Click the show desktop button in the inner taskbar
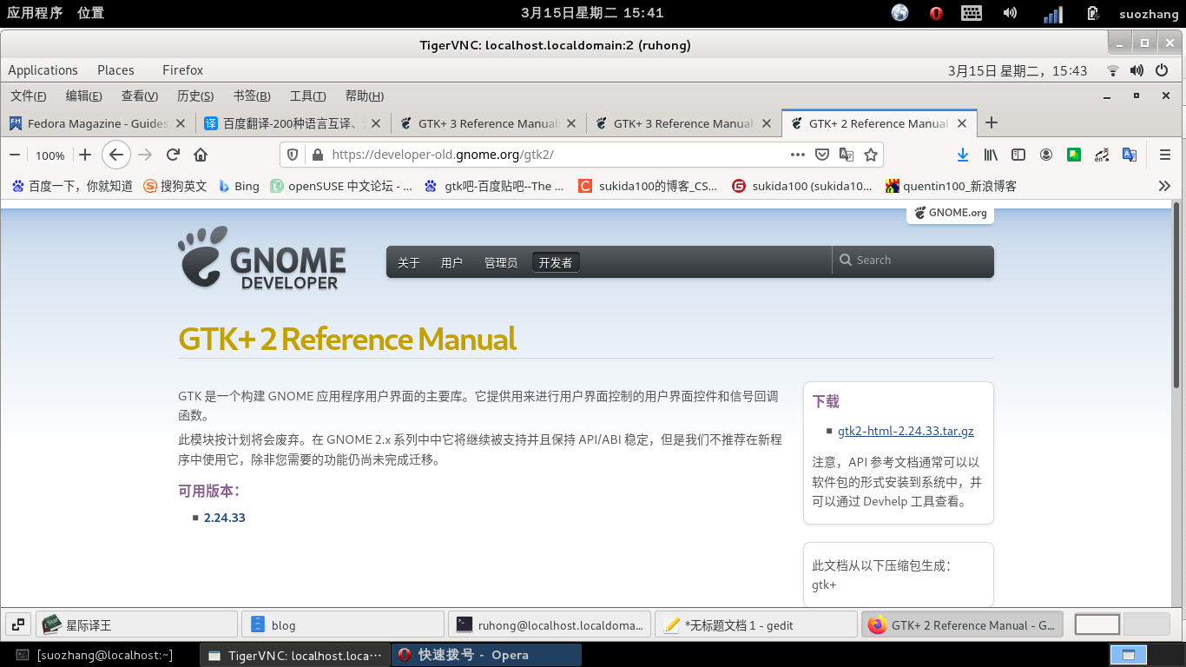 [x=18, y=624]
